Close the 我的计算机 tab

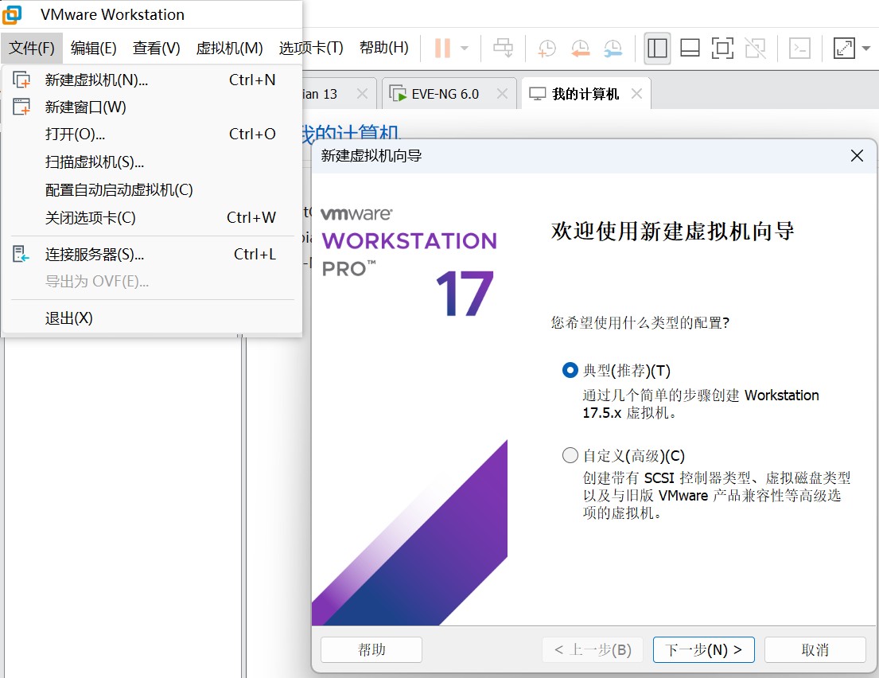pyautogui.click(x=636, y=93)
